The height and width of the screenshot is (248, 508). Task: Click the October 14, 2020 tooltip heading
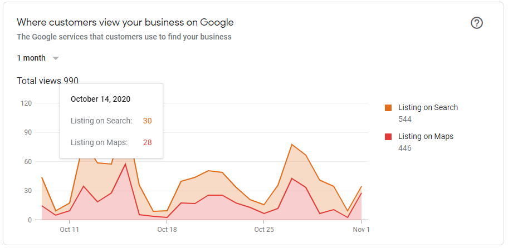click(100, 100)
